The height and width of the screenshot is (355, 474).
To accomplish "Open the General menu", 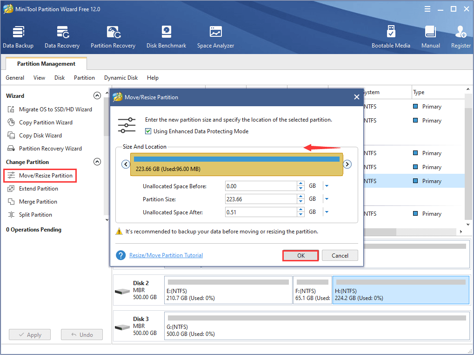I will 15,78.
